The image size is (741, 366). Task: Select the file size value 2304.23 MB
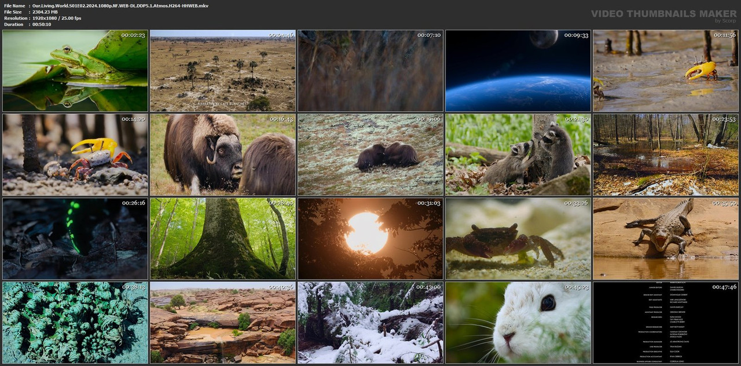(45, 12)
